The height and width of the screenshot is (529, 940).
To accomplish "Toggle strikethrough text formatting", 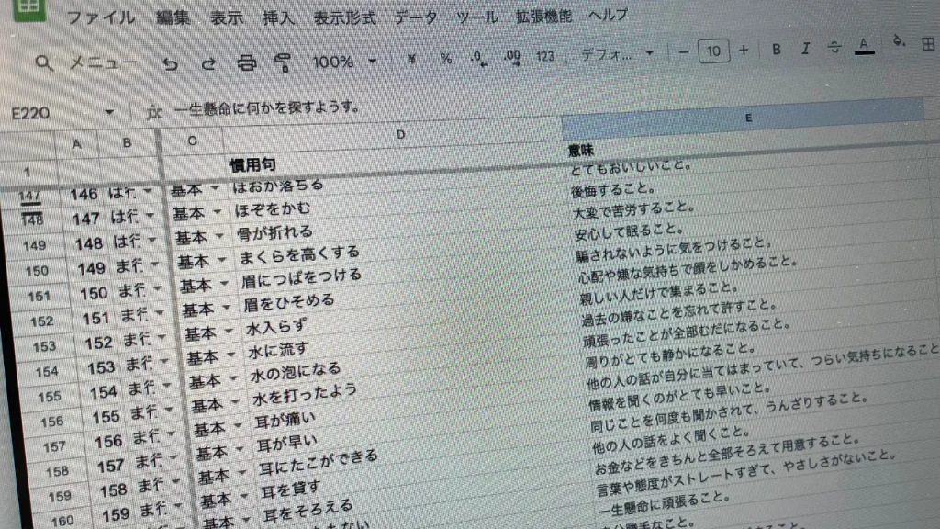I will click(834, 48).
